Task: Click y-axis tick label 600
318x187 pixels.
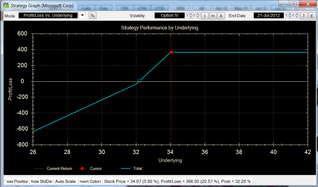Action: (x=22, y=33)
